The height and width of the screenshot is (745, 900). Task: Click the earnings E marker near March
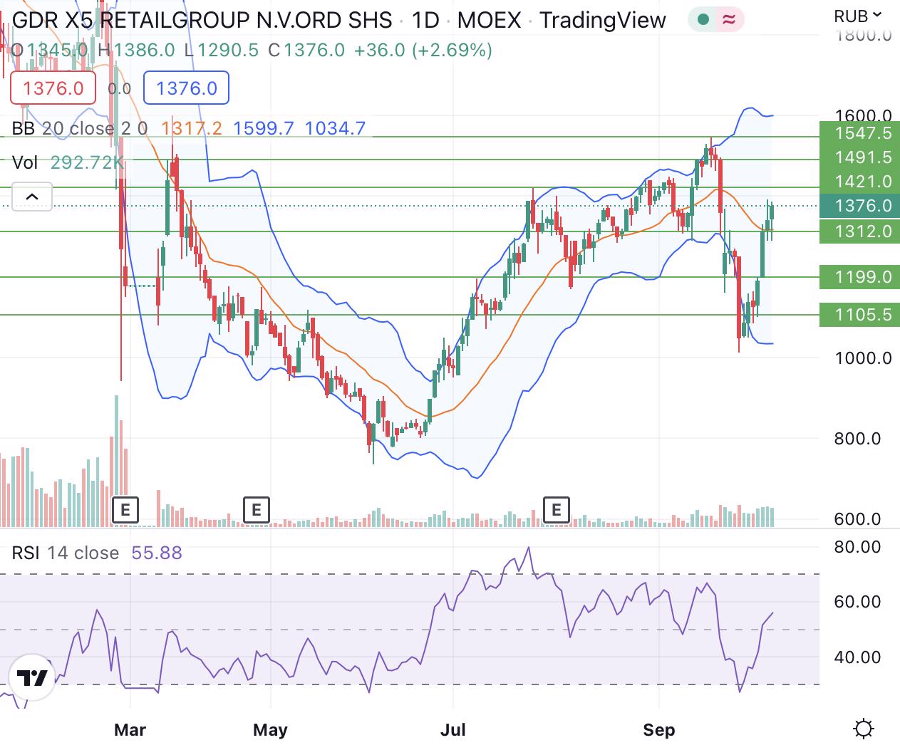click(x=125, y=509)
